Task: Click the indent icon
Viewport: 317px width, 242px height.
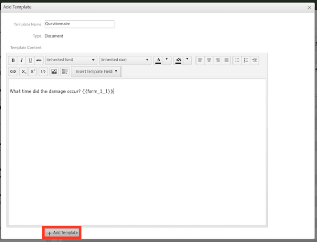Action: [255, 60]
